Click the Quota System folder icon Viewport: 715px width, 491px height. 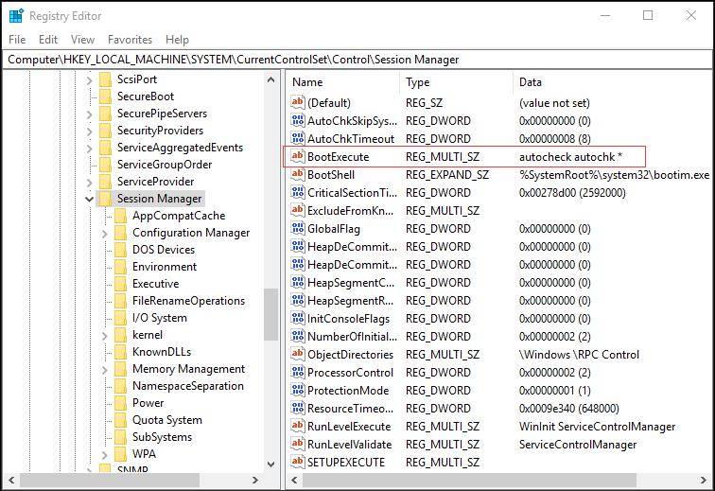tap(121, 420)
